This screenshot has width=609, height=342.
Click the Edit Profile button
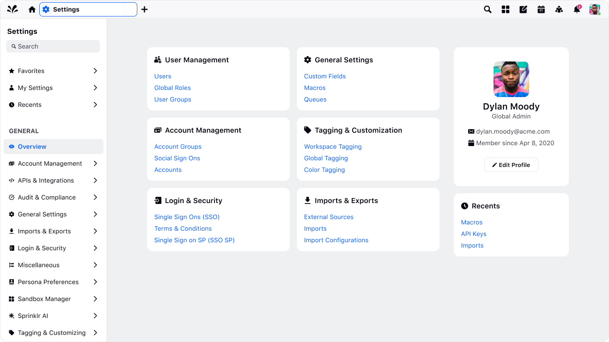[x=511, y=165]
